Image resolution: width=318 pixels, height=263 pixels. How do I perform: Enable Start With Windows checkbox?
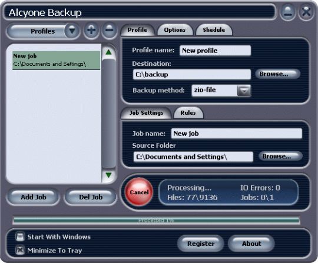pos(20,237)
